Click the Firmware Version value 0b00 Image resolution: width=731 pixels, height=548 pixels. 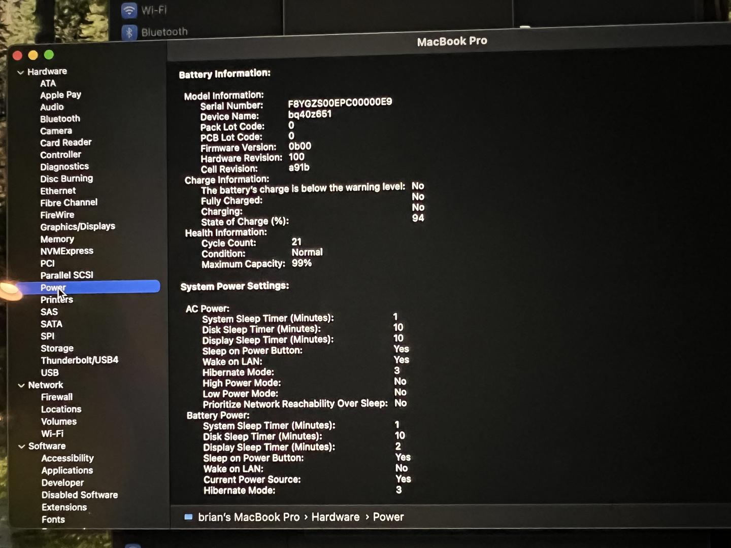(300, 146)
